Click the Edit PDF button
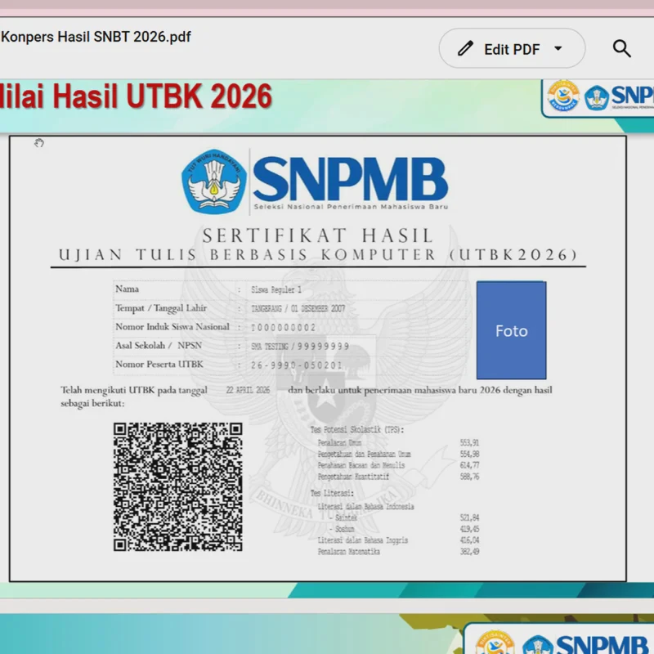 pyautogui.click(x=512, y=49)
